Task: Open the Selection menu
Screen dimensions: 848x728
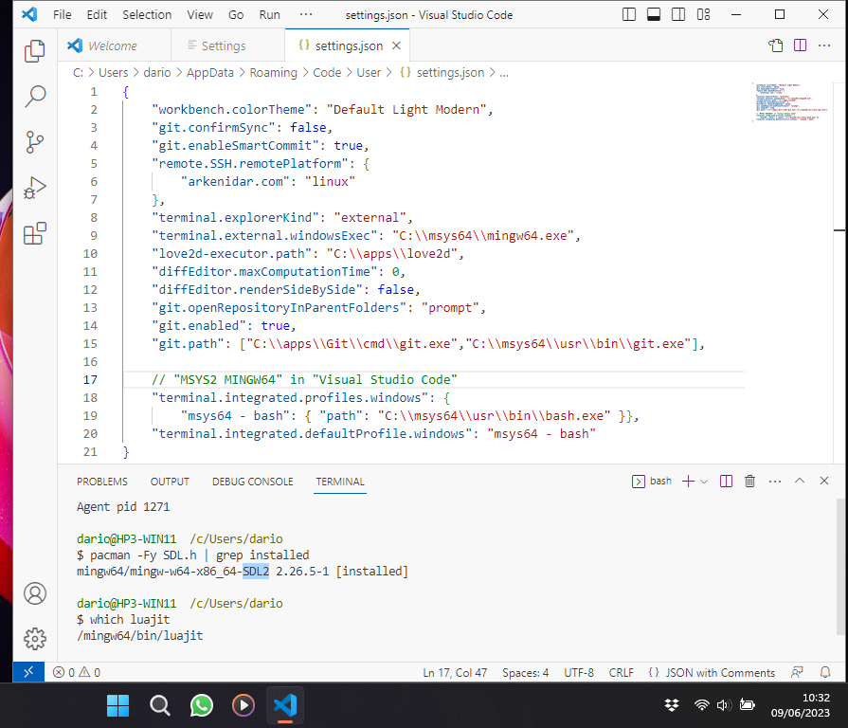Action: click(147, 14)
